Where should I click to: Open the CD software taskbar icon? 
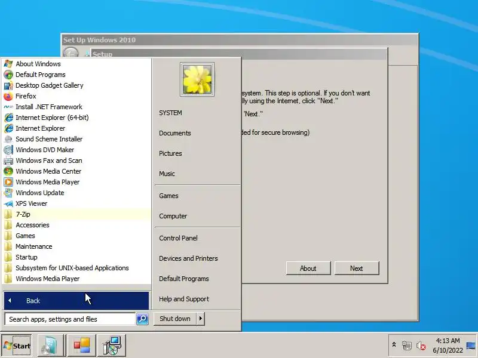tap(51, 345)
